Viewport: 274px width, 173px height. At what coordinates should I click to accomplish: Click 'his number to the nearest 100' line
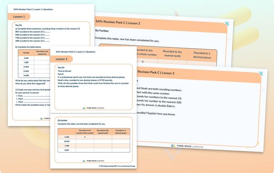pos(159,102)
